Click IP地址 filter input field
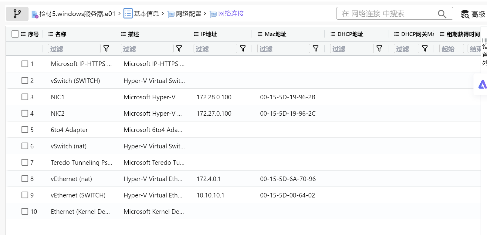 point(215,48)
